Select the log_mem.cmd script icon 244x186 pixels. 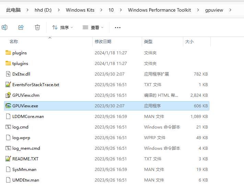pyautogui.click(x=8, y=148)
